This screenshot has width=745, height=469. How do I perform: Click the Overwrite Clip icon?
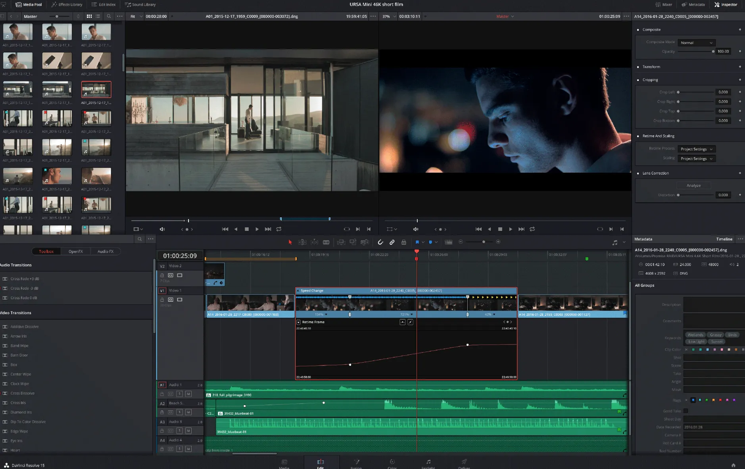(353, 242)
